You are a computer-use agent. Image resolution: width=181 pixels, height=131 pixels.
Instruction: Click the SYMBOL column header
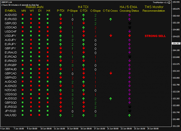click(x=10, y=11)
